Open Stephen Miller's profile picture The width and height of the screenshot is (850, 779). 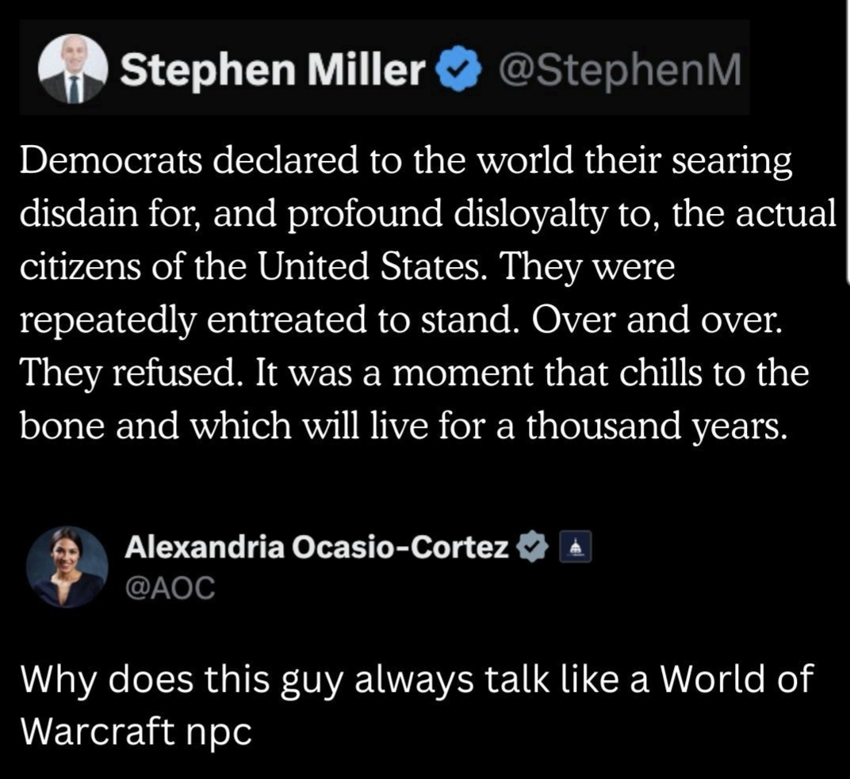pos(74,71)
